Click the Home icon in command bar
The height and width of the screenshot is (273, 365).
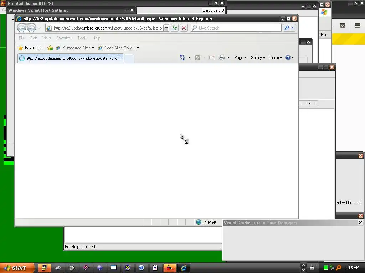[182, 58]
